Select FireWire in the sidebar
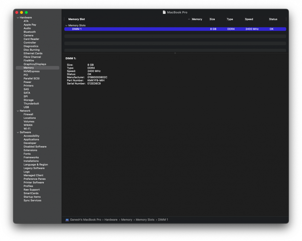 (x=29, y=61)
